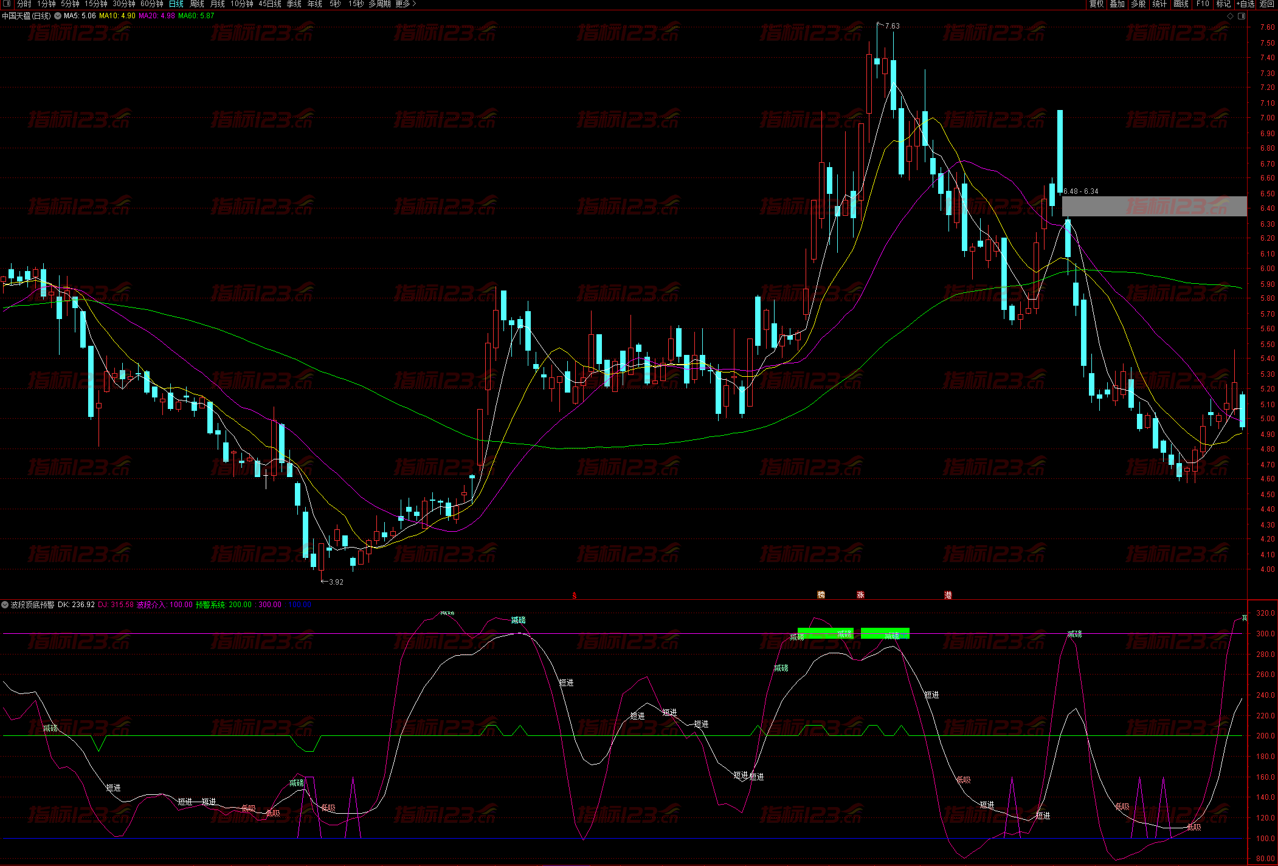This screenshot has width=1278, height=866.
Task: Click the 波段顶底预警 indicator name
Action: [33, 605]
